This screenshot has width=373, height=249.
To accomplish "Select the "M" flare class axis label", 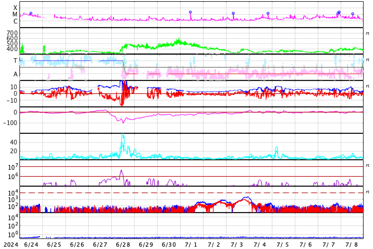I will point(15,14).
